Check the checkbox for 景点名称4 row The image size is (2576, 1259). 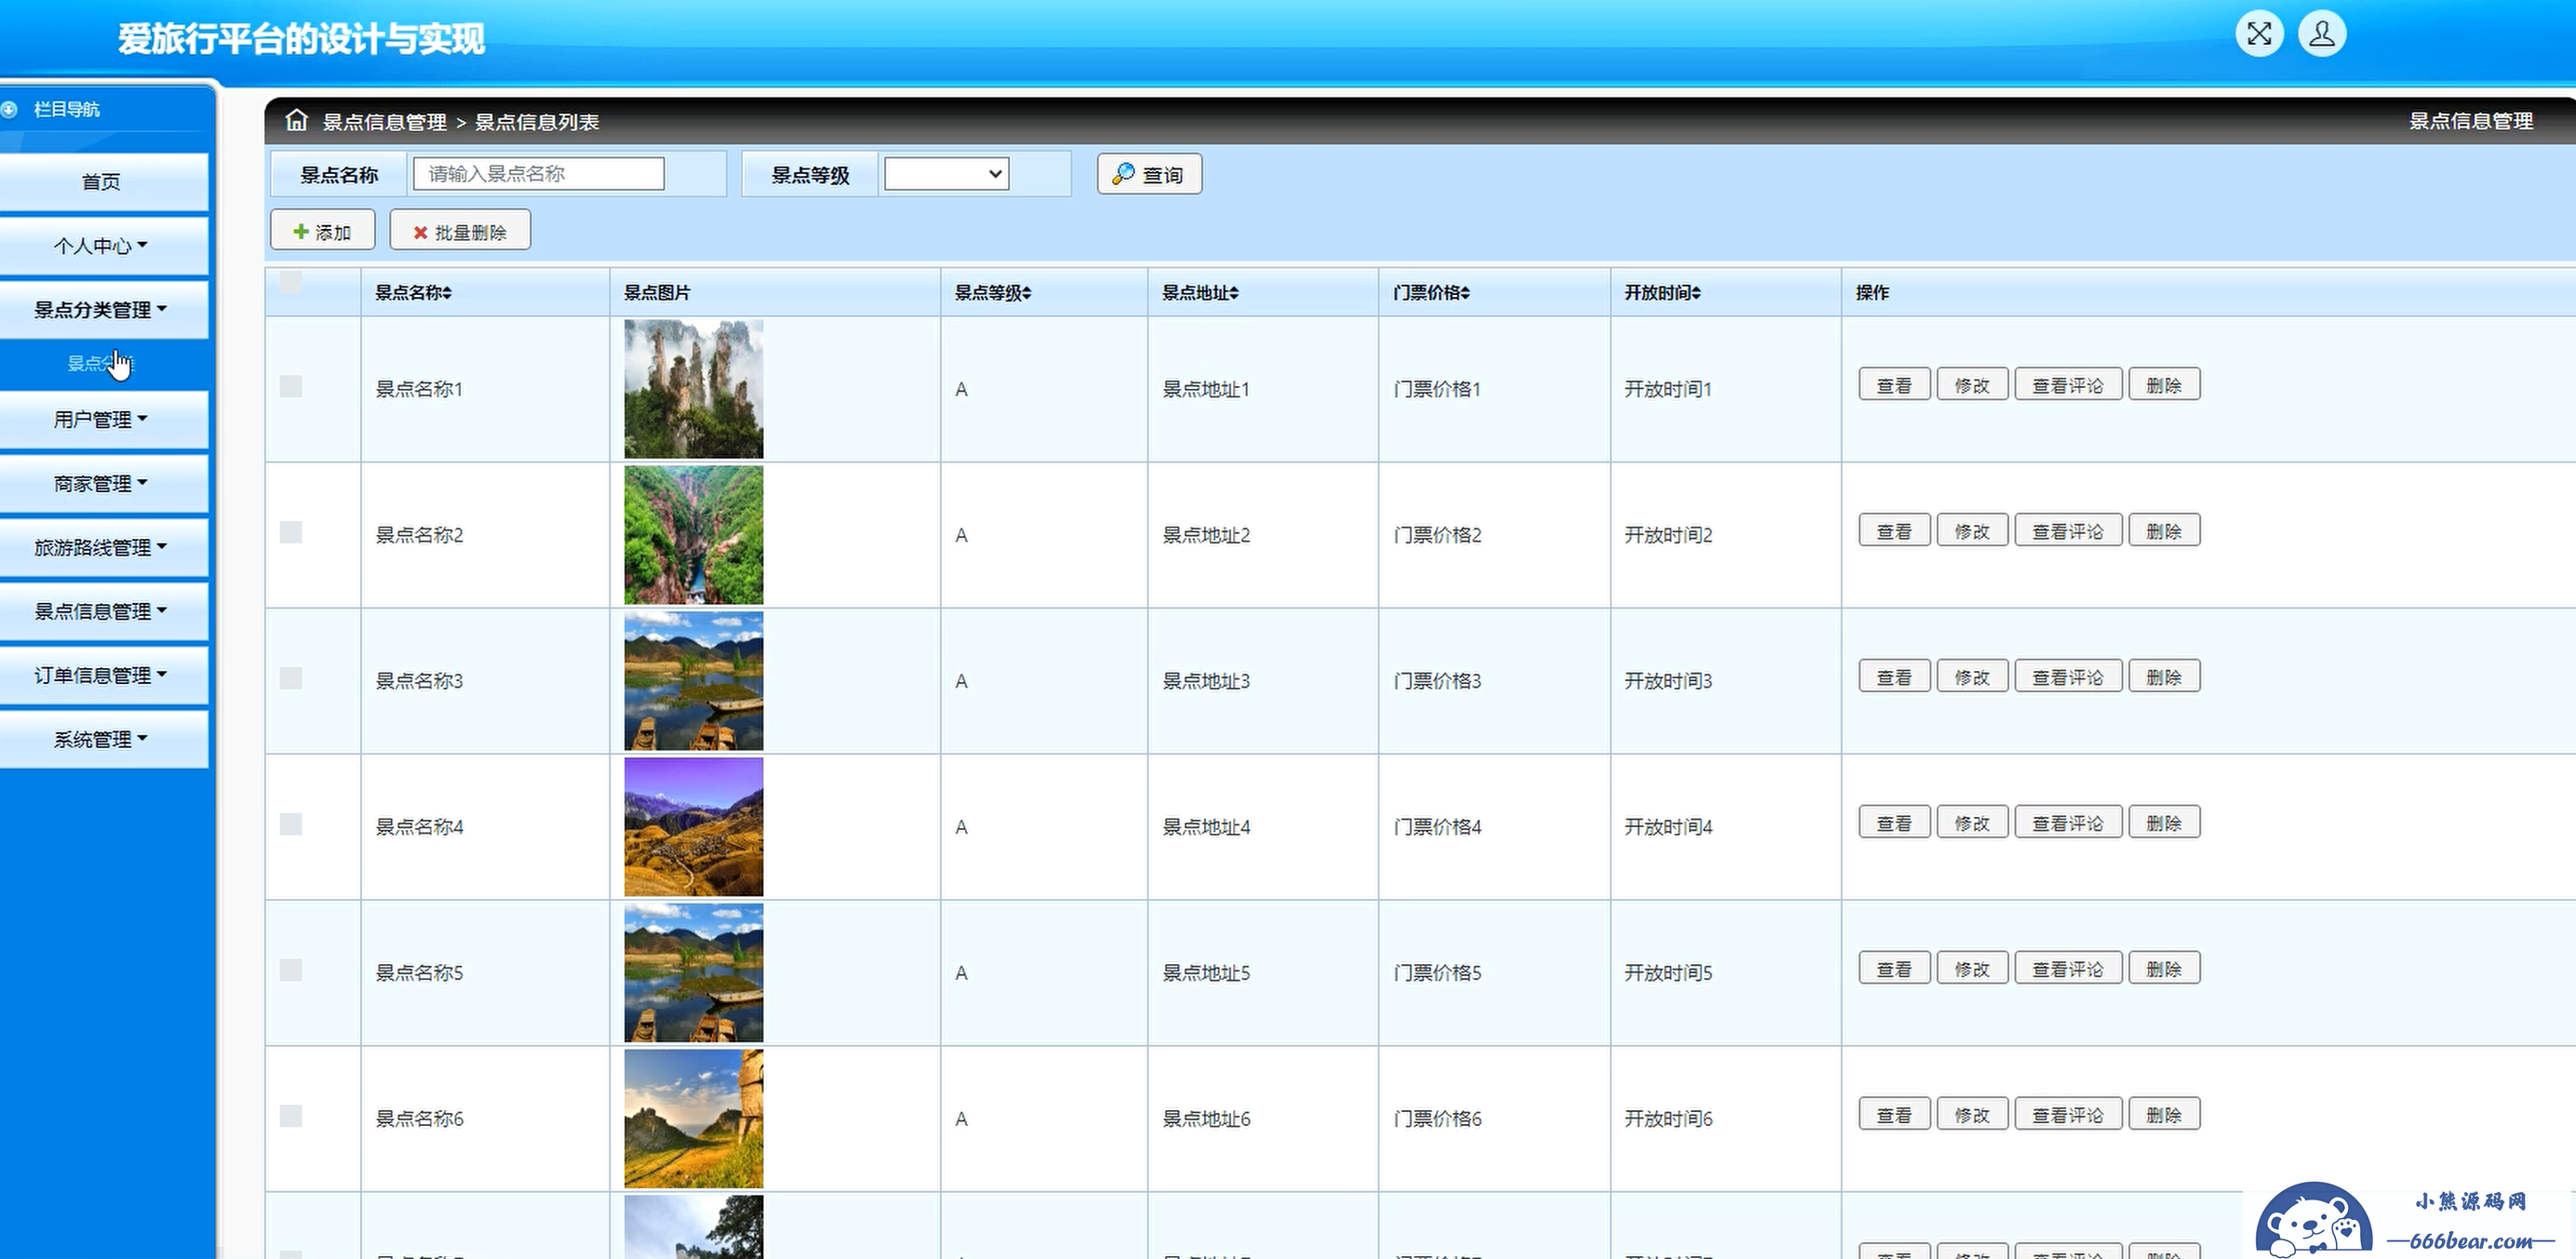coord(290,824)
